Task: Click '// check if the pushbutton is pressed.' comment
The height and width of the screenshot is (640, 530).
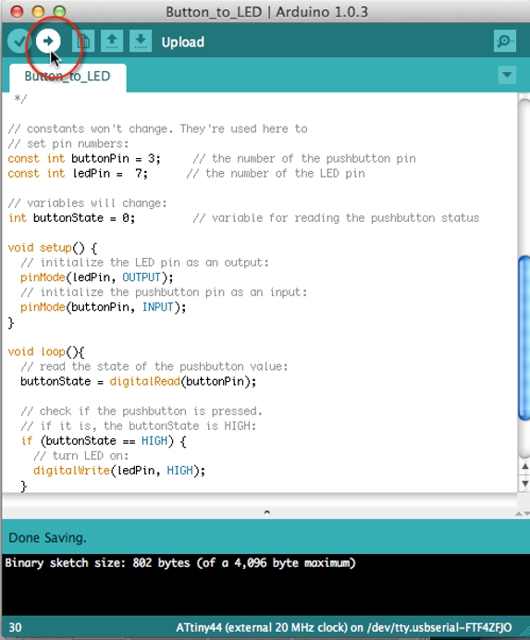Action: pos(142,411)
